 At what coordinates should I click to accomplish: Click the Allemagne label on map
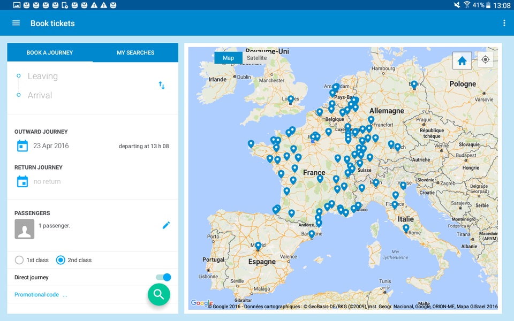[x=387, y=111]
